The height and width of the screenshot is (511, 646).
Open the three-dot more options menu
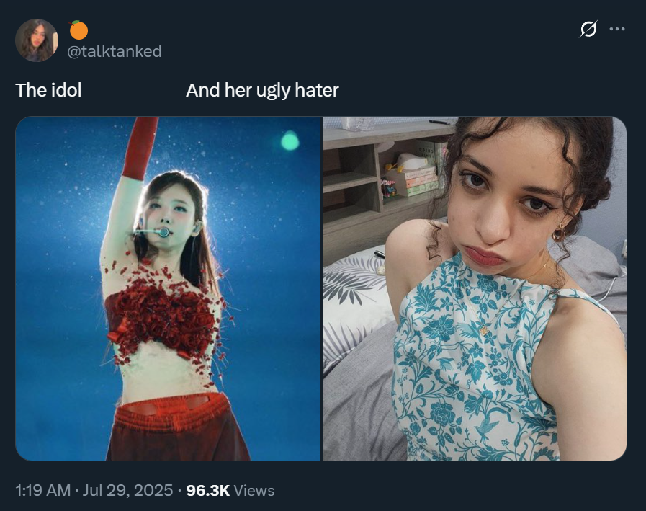click(x=616, y=29)
